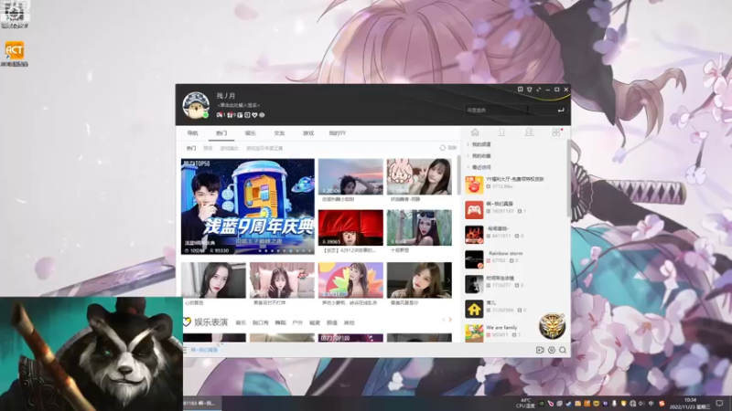Click the mini-mode arrows icon in title bar

[x=539, y=89]
